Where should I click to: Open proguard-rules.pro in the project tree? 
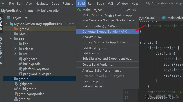[x=37, y=74]
